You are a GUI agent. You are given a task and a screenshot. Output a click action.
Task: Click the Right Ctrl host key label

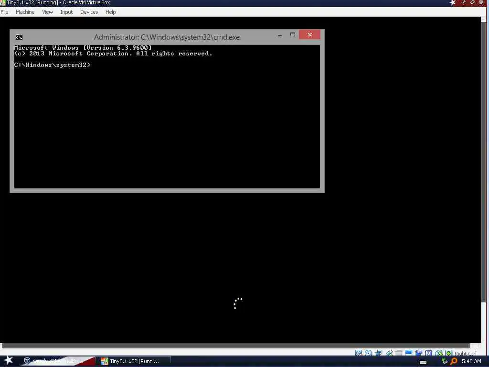pos(465,354)
